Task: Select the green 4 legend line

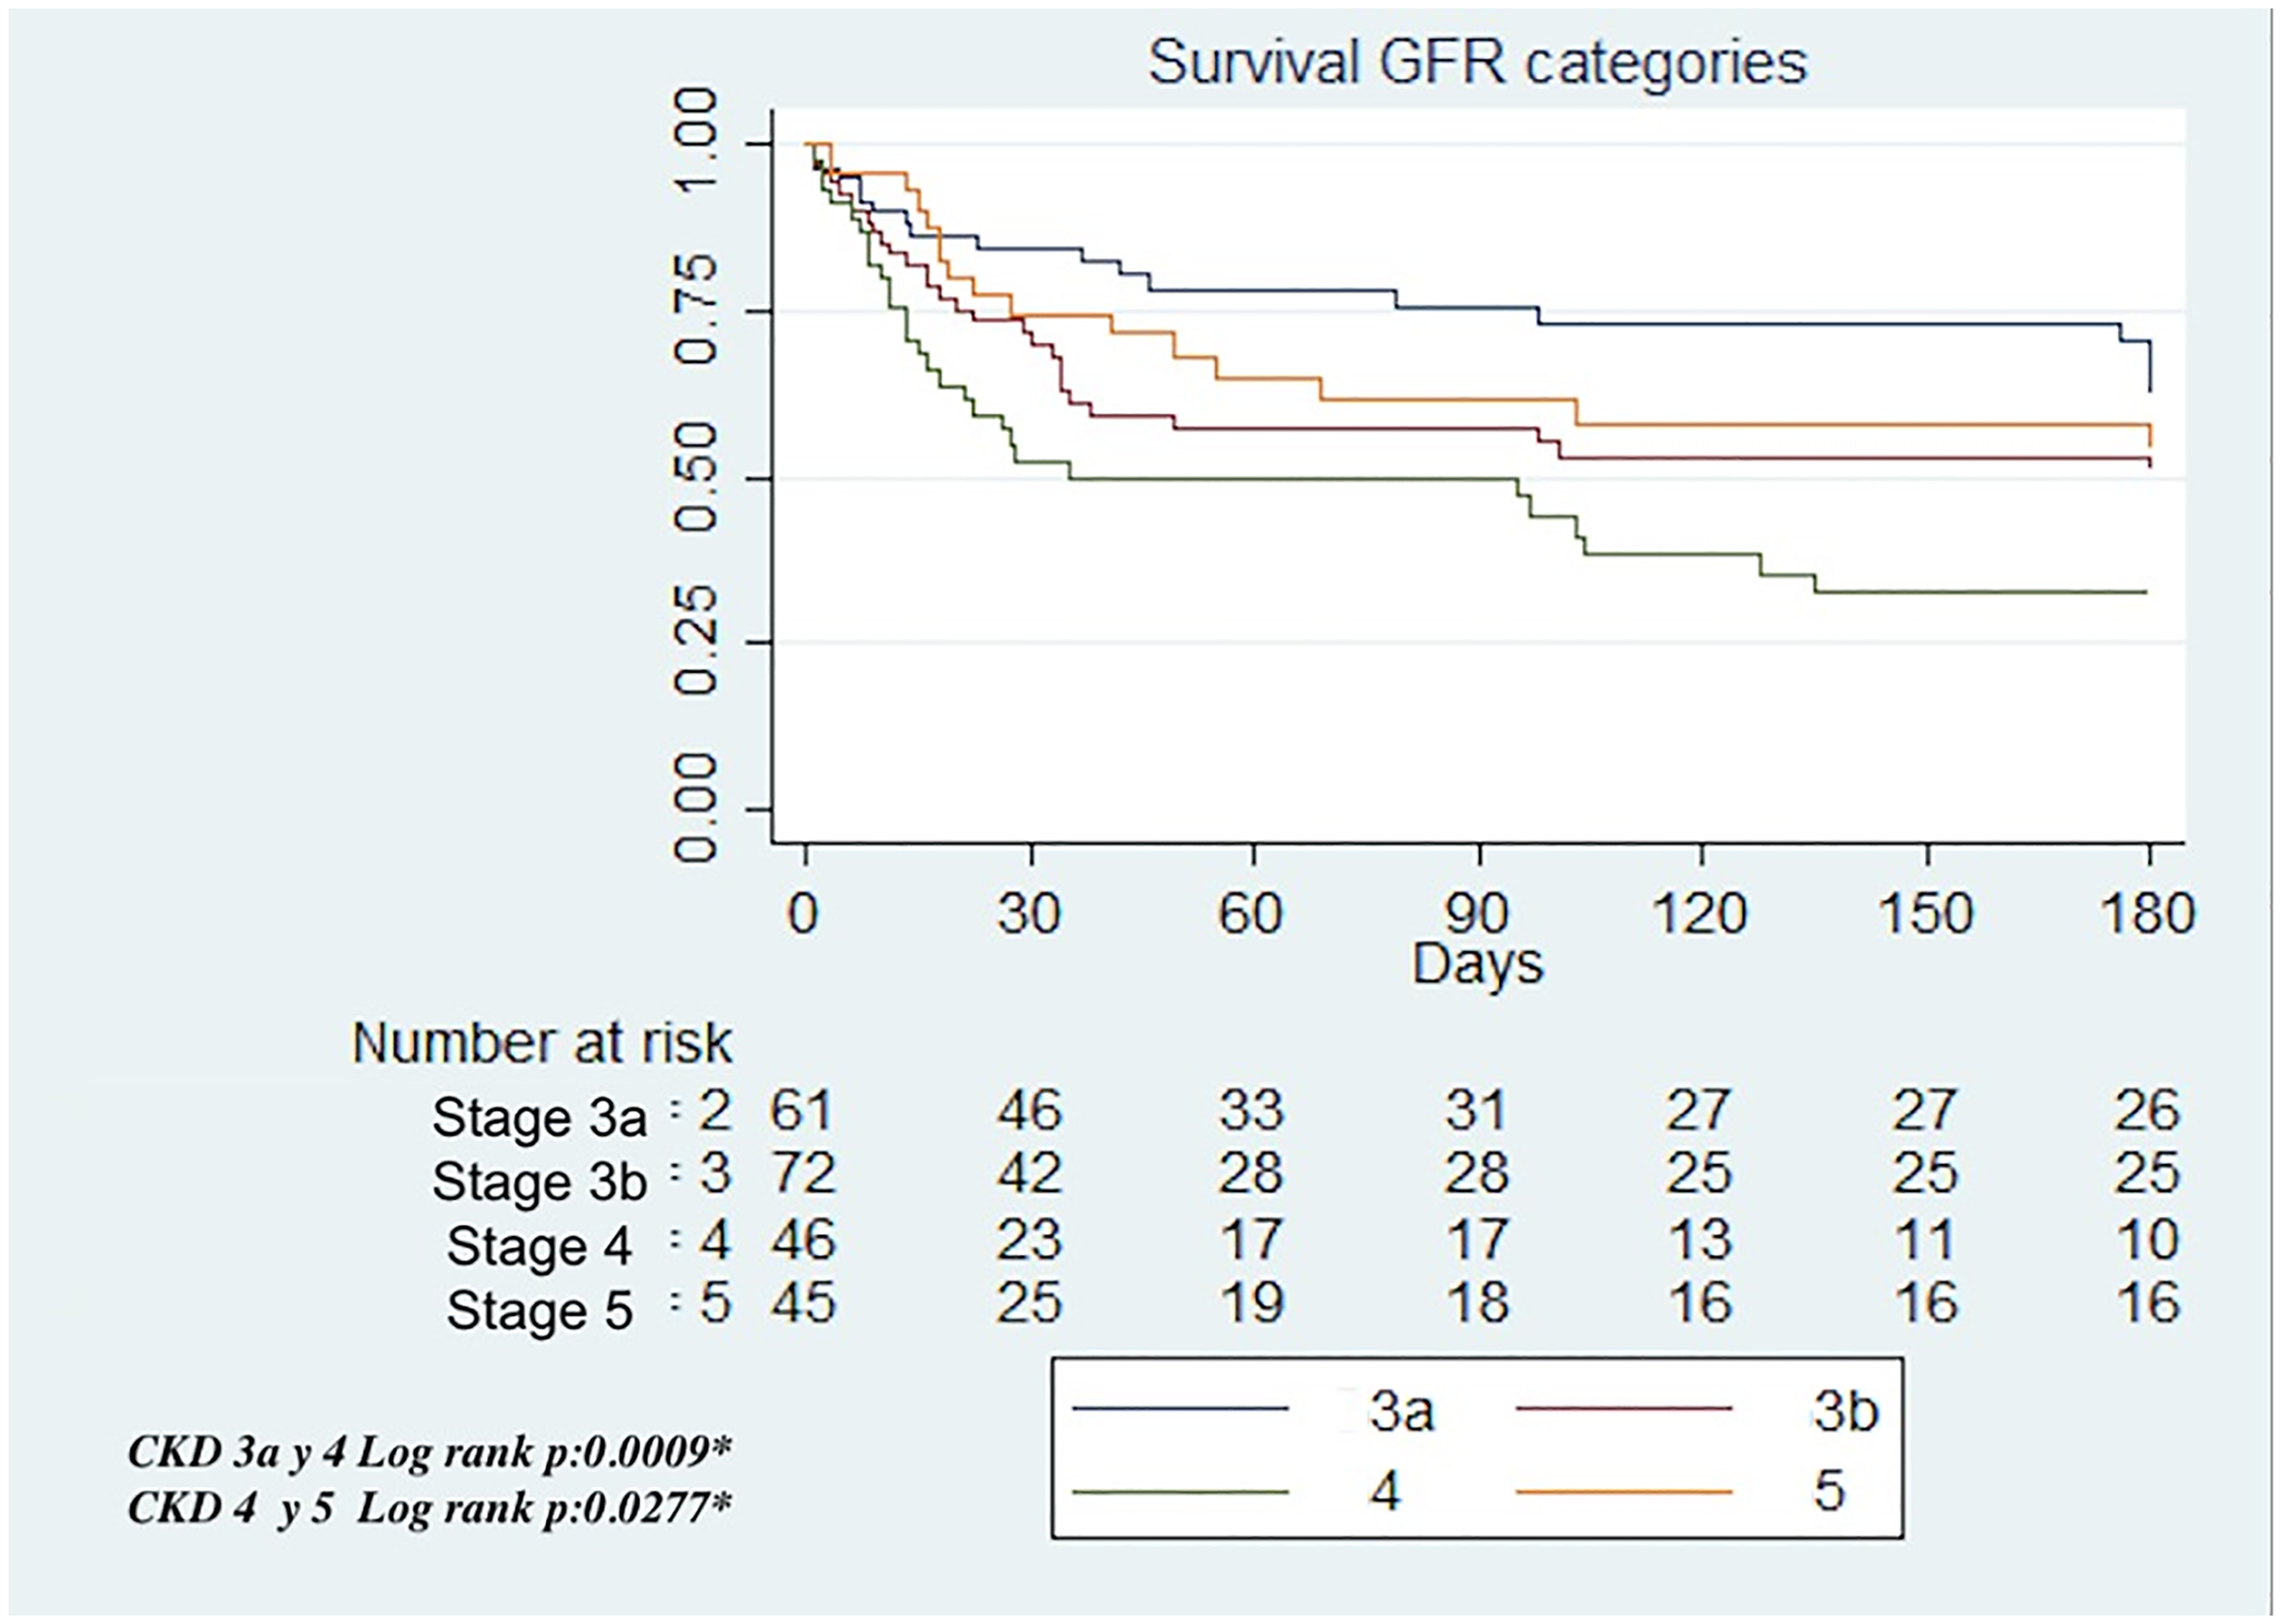Action: coord(1180,1492)
